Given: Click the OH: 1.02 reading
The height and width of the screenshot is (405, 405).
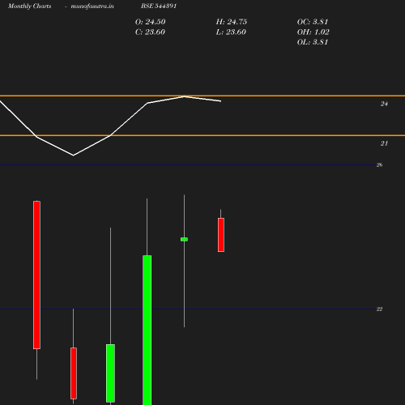Looking at the screenshot, I should coord(313,32).
